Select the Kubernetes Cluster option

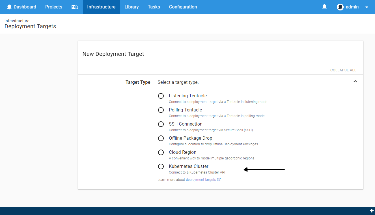pos(161,166)
